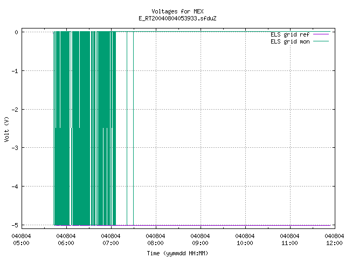The width and height of the screenshot is (345, 258).
Task: Click the x-axis time label '09:00'
Action: tap(200, 243)
